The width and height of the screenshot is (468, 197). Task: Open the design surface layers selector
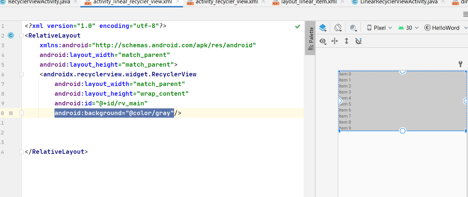tap(323, 28)
